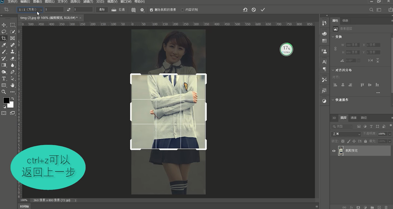Screen dimensions: 393x209
Task: Select the Move tool
Action: [4, 25]
